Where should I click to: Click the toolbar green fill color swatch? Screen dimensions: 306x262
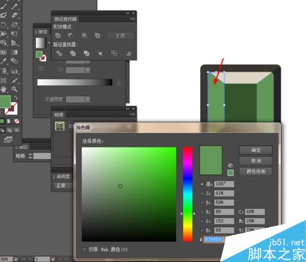[x=5, y=102]
